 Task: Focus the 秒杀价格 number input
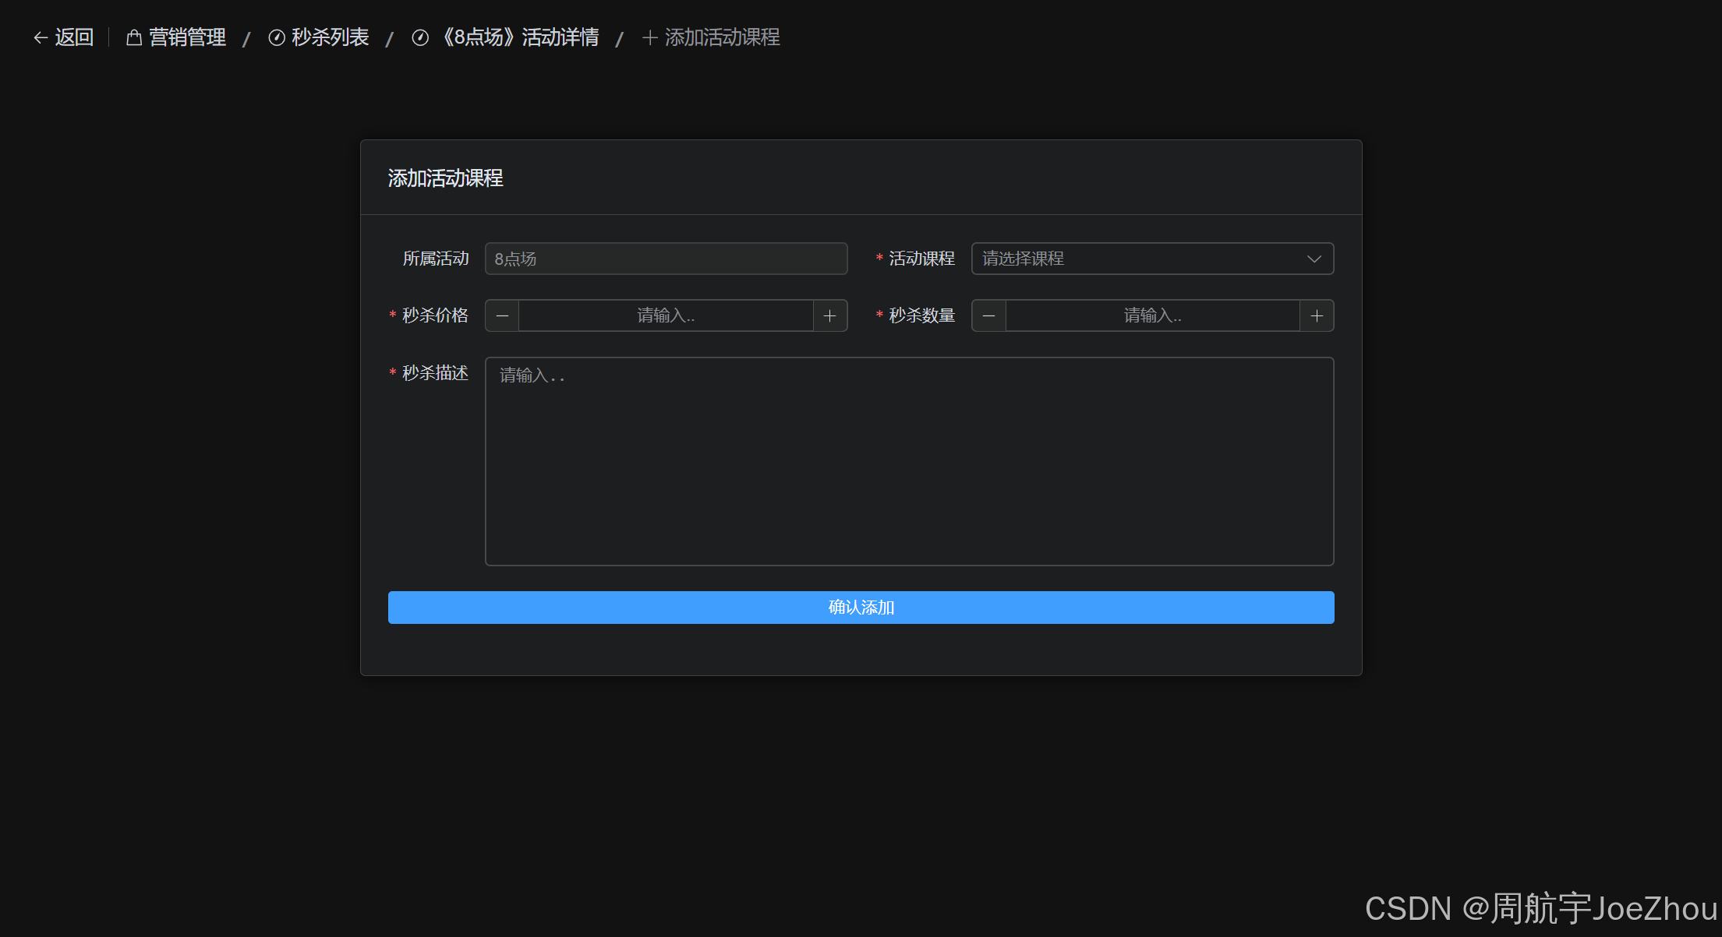[x=666, y=315]
